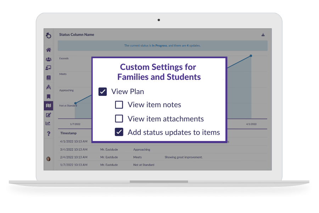
Task: Uncheck the View Plan checkbox
Action: point(103,92)
